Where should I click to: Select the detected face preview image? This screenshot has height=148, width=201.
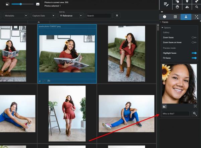pyautogui.click(x=179, y=84)
